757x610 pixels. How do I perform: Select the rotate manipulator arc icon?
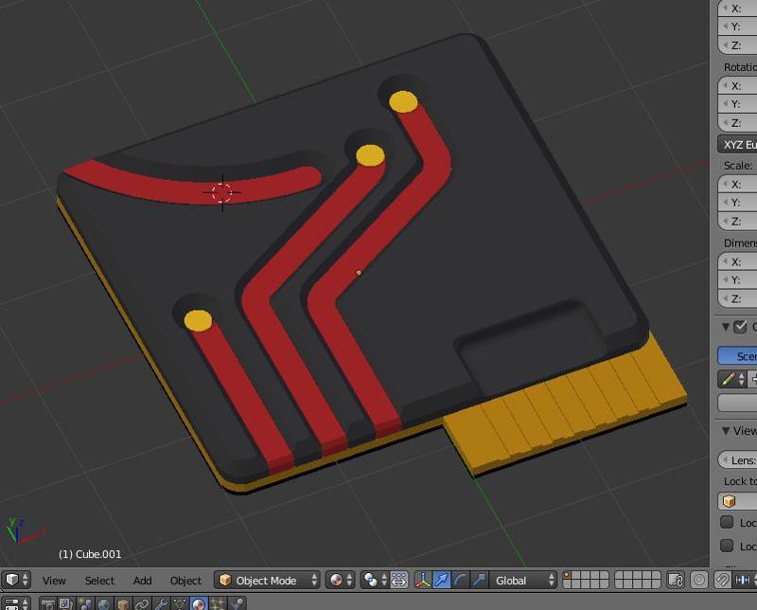pyautogui.click(x=460, y=580)
